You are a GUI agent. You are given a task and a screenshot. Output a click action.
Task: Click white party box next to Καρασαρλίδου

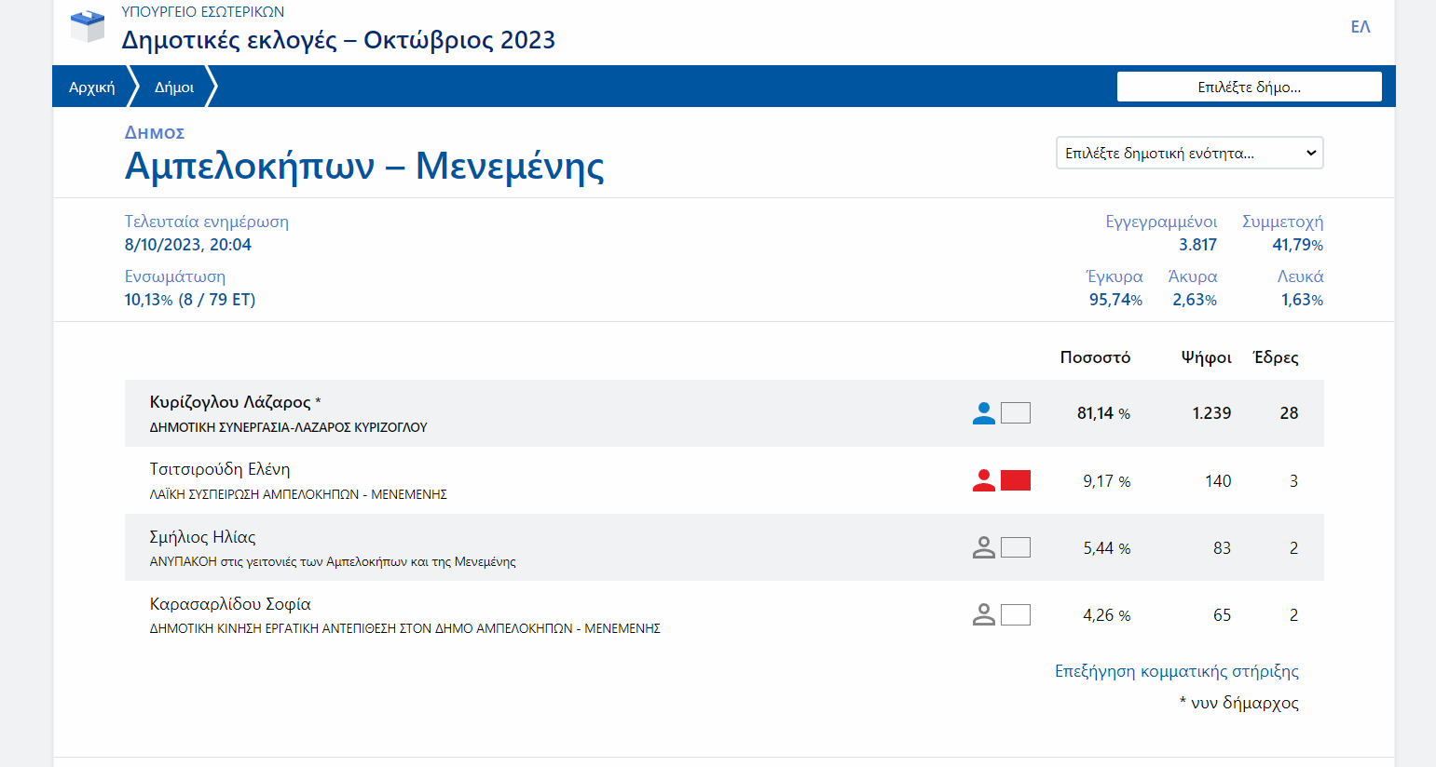pyautogui.click(x=1015, y=614)
